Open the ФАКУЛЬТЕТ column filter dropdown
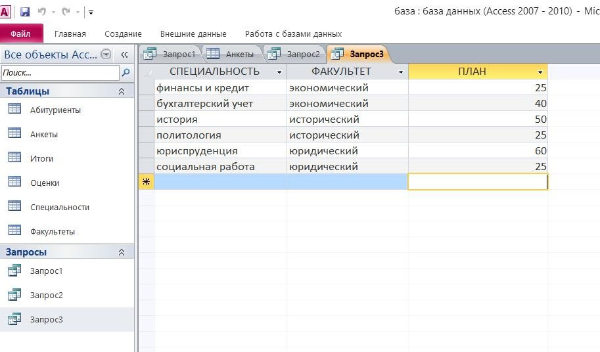This screenshot has height=352, width=600. (x=401, y=72)
